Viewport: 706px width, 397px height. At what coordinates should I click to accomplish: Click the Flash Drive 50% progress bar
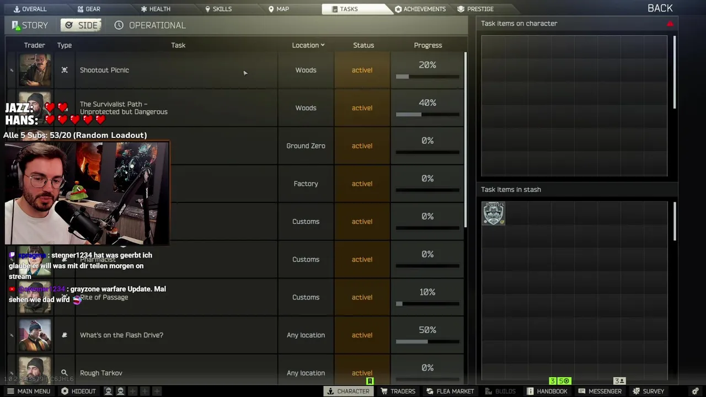point(427,342)
